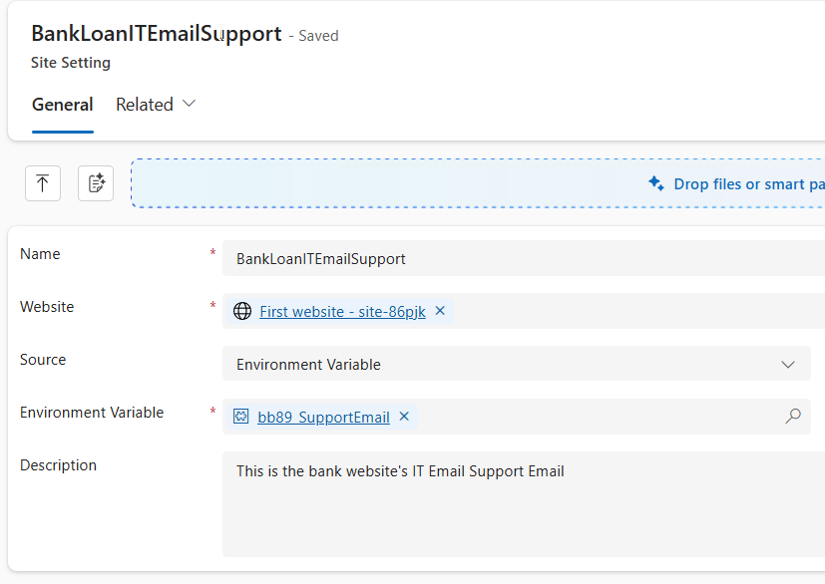This screenshot has width=825, height=584.
Task: Click the Environment Variable lookup search icon
Action: tap(793, 417)
